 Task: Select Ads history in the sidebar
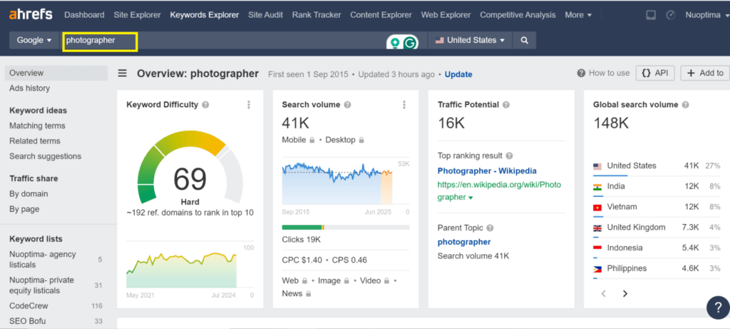[x=29, y=88]
